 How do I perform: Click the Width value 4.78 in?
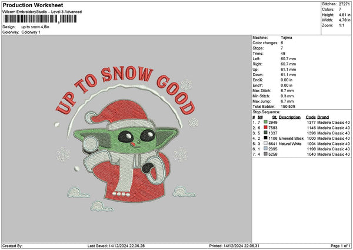point(344,20)
